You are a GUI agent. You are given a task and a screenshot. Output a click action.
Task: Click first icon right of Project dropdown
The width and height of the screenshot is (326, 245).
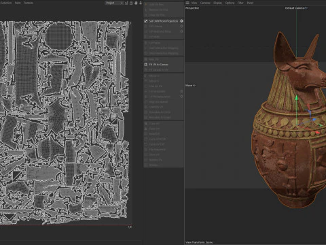(x=126, y=3)
